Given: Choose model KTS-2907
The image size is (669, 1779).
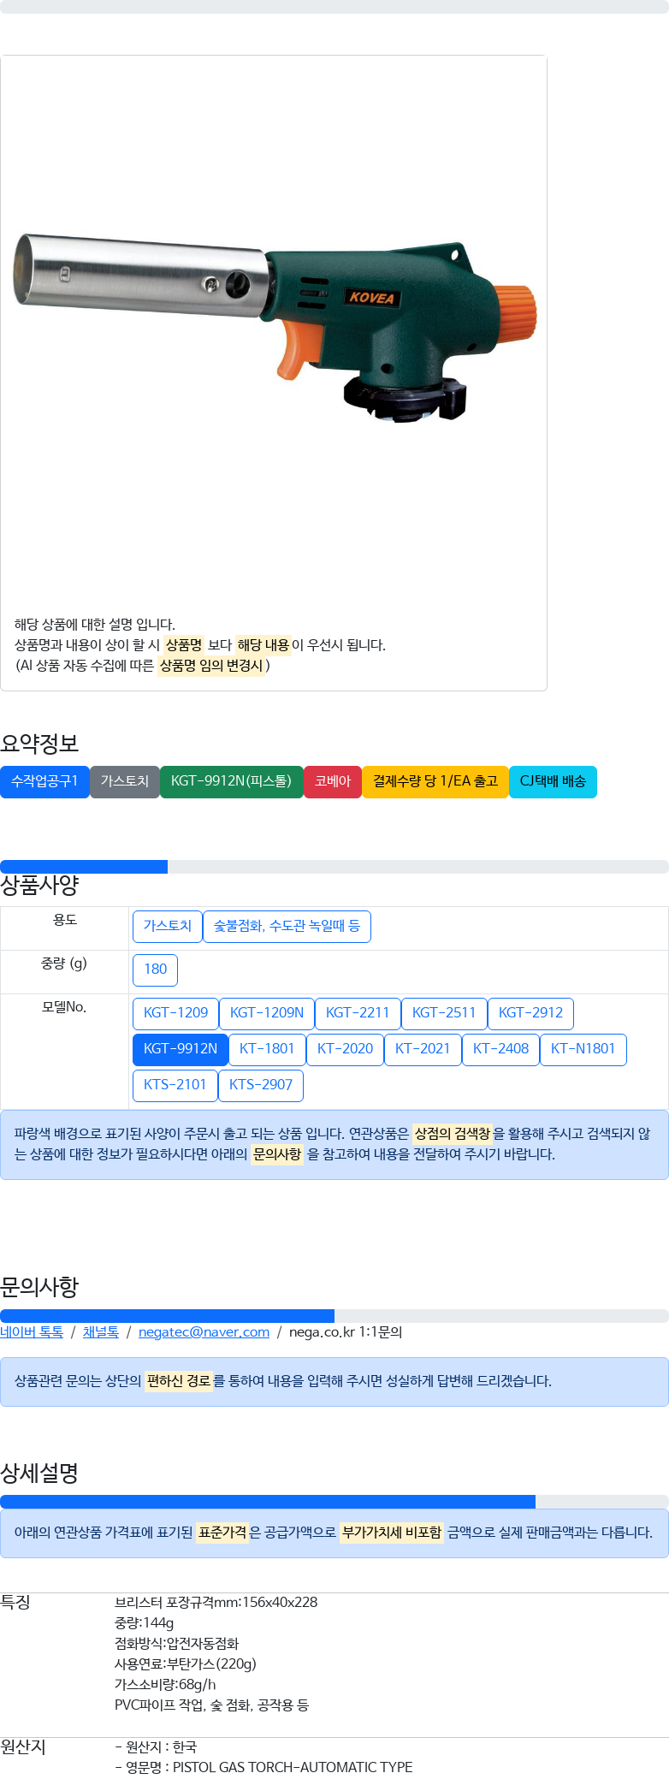Looking at the screenshot, I should [x=261, y=1085].
